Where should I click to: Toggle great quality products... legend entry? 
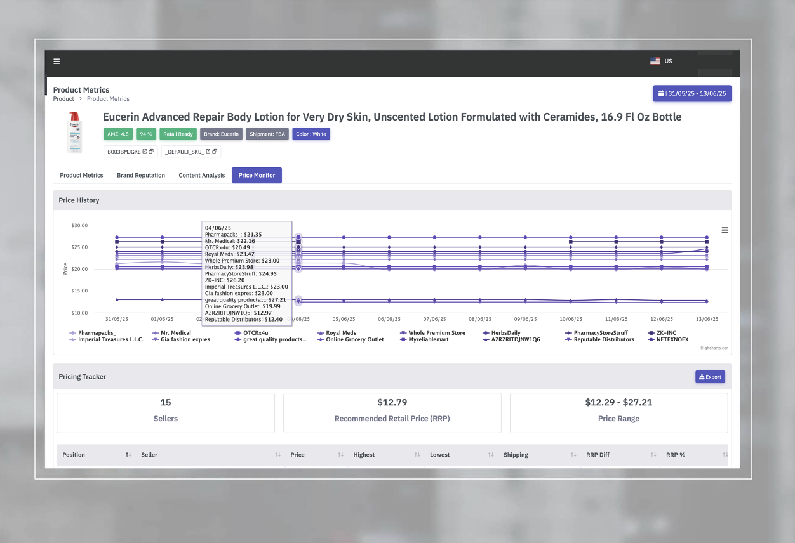click(271, 339)
